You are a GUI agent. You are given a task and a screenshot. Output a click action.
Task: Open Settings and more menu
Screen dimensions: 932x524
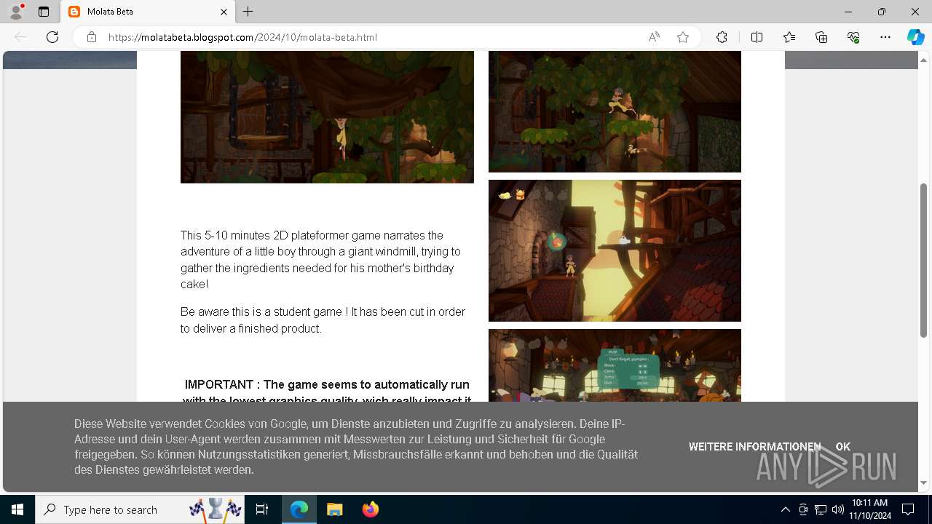coord(885,37)
